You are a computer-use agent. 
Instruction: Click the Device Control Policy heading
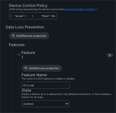pos(28,5)
